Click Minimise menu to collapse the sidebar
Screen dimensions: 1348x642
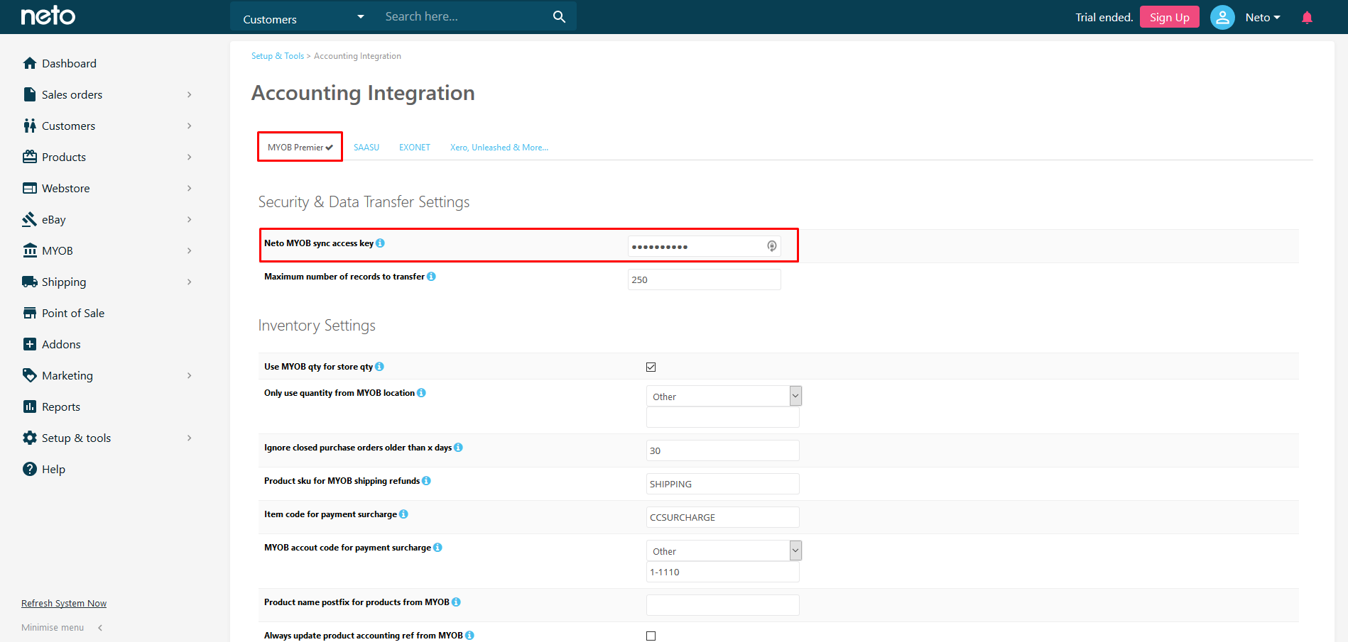tap(62, 628)
